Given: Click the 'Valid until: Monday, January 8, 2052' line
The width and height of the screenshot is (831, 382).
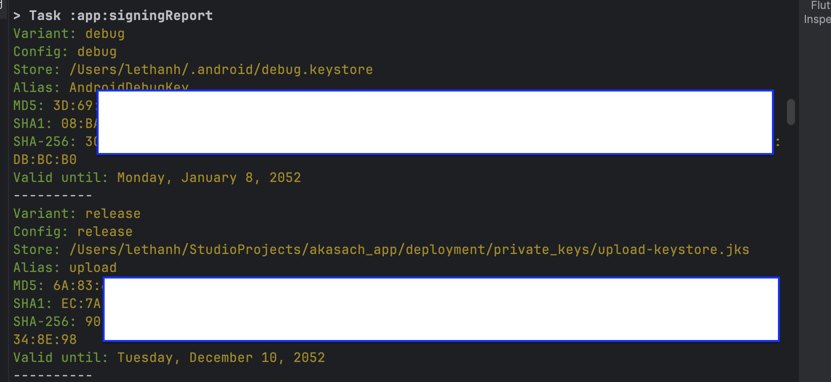Looking at the screenshot, I should tap(157, 177).
